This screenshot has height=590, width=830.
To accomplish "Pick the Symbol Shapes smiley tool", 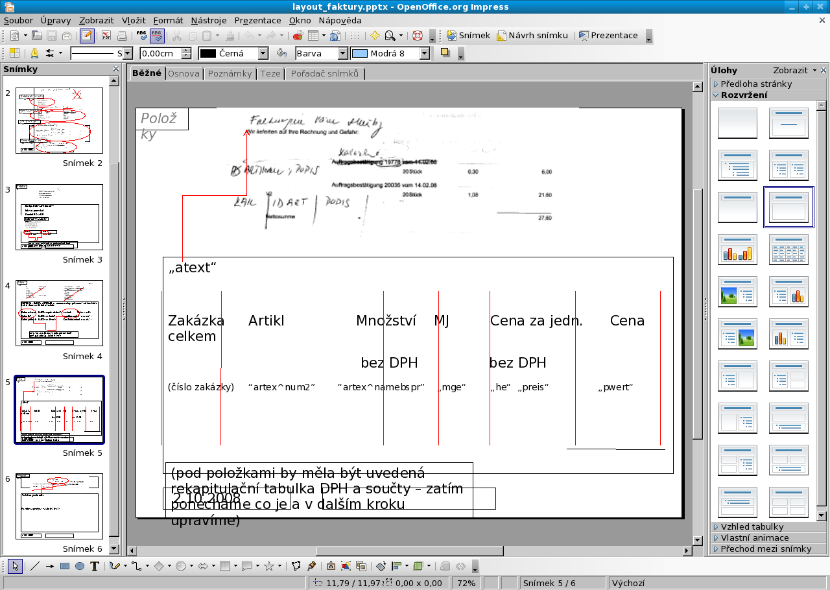I will tap(180, 566).
